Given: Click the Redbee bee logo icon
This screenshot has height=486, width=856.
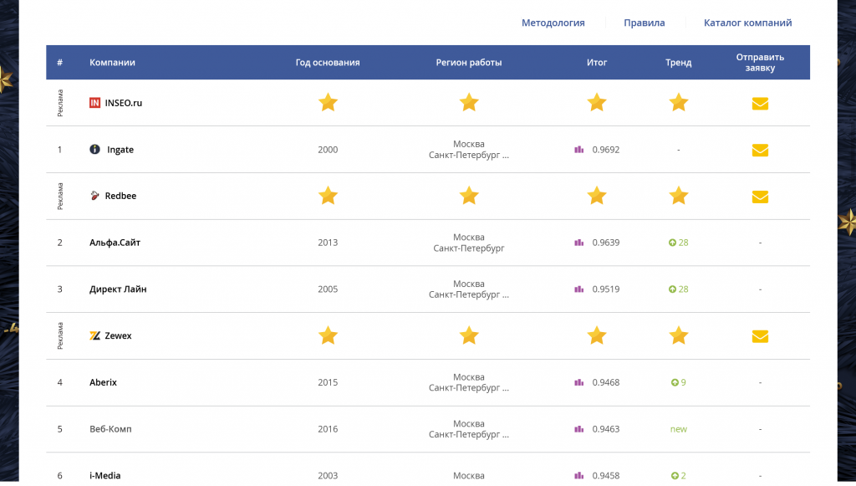Looking at the screenshot, I should (x=95, y=196).
